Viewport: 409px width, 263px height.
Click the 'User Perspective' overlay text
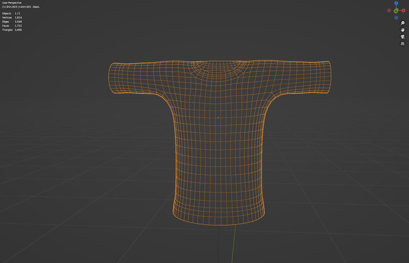(x=12, y=2)
